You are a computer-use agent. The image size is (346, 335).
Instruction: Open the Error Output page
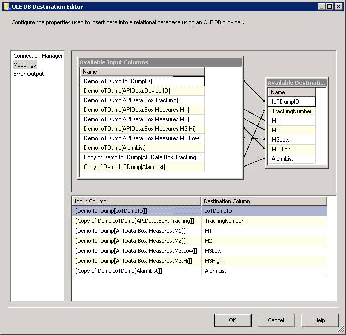click(x=29, y=74)
